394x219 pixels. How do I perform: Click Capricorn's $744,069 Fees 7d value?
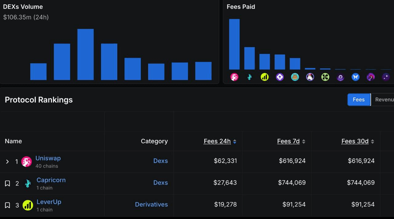point(292,182)
